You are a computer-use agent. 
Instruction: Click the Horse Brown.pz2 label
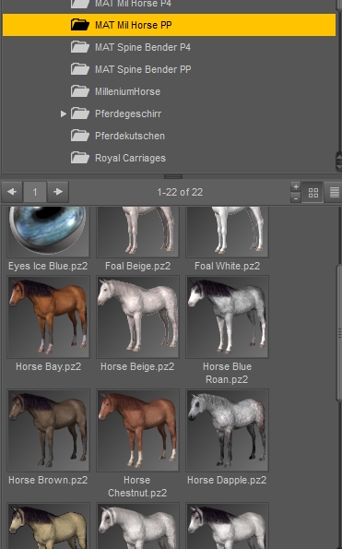pyautogui.click(x=48, y=480)
